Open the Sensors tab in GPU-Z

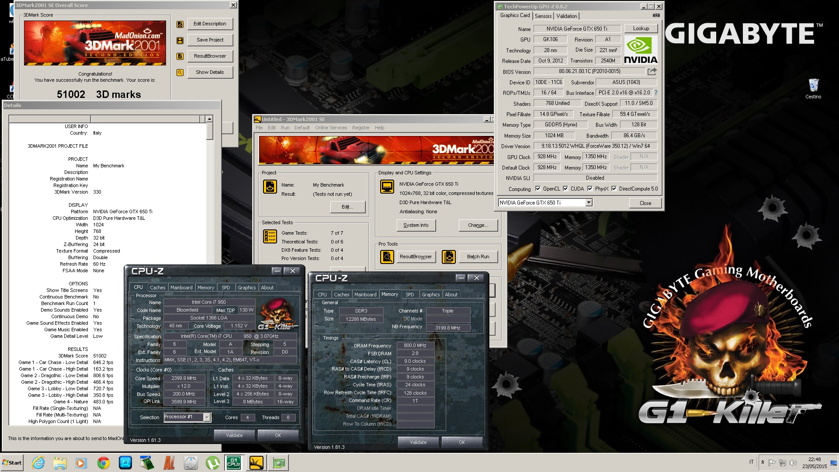coord(543,16)
